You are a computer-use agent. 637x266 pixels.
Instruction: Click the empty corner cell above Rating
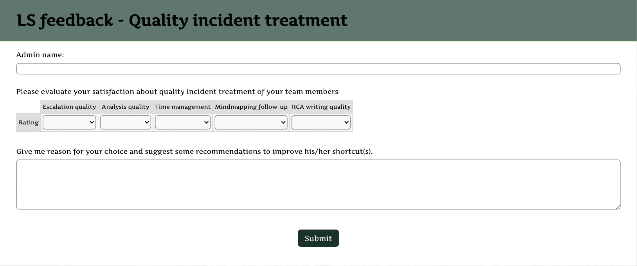tap(29, 107)
